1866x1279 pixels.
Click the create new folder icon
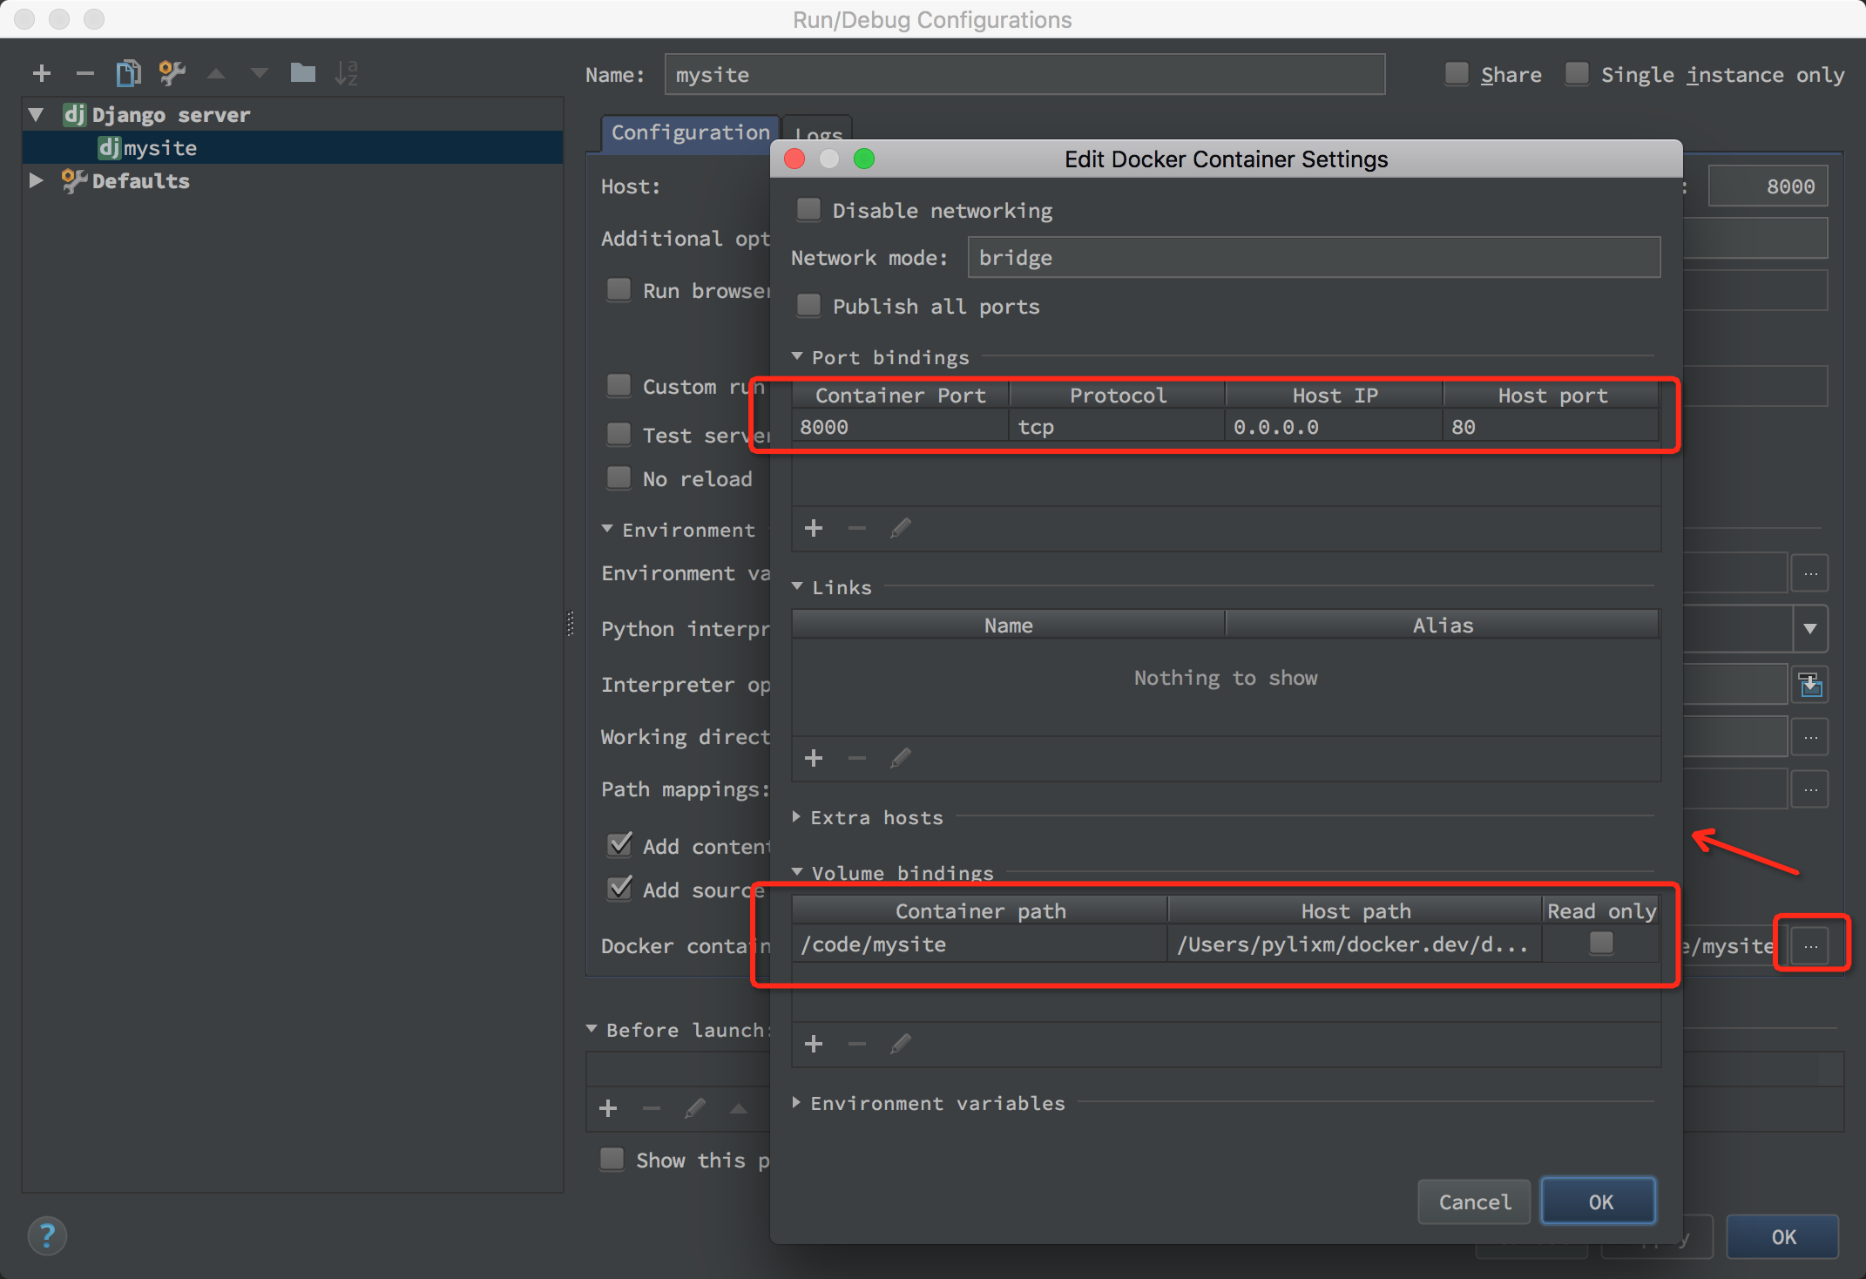[302, 73]
